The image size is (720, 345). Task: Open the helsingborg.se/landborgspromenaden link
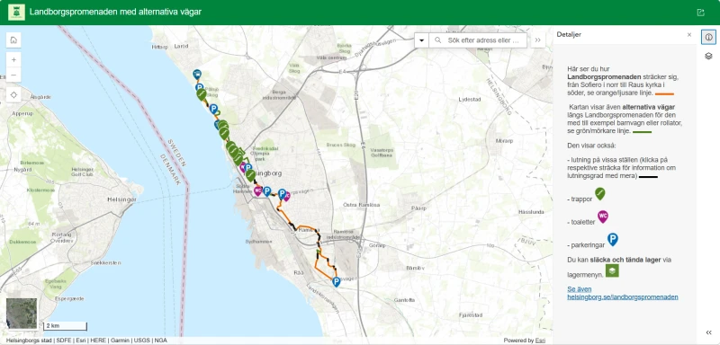pyautogui.click(x=623, y=293)
